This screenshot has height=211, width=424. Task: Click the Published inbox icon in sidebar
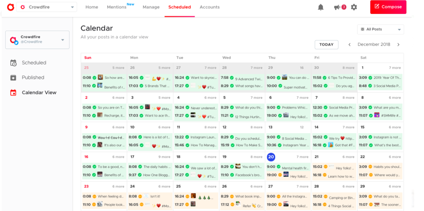click(13, 78)
